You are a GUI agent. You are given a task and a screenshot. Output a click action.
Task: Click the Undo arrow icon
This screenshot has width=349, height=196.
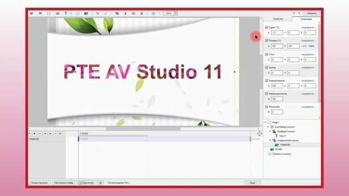(x=98, y=13)
